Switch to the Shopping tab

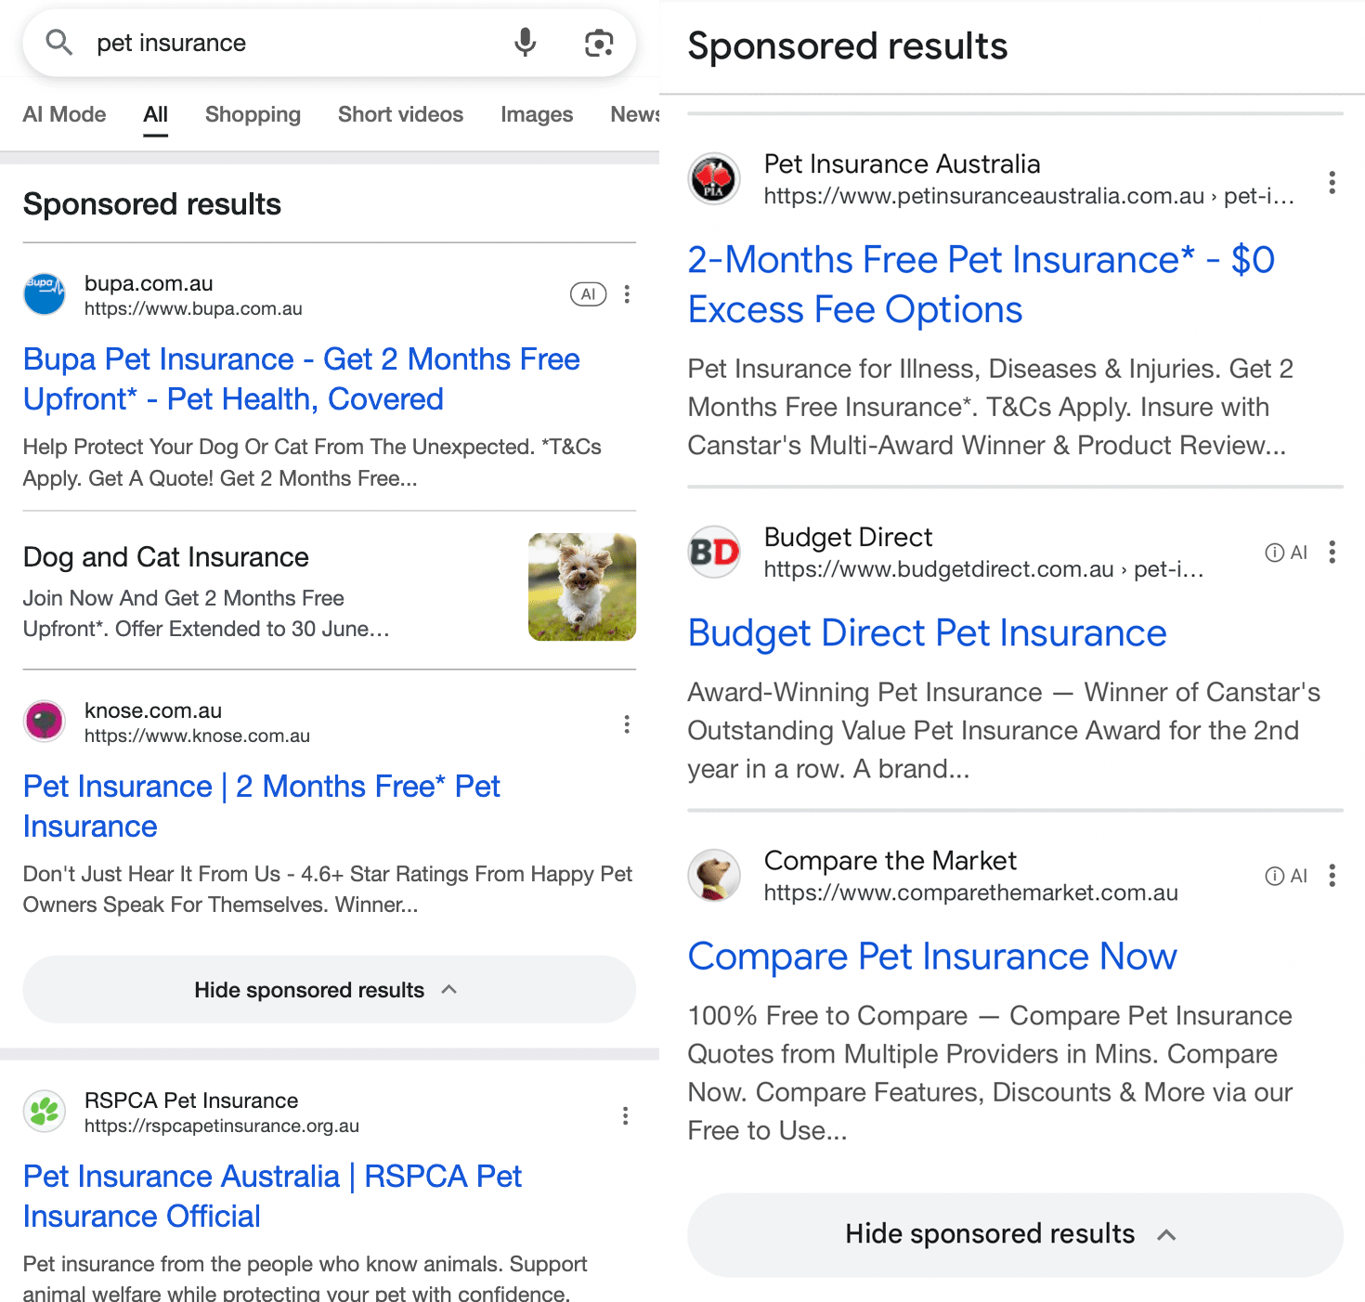[253, 114]
